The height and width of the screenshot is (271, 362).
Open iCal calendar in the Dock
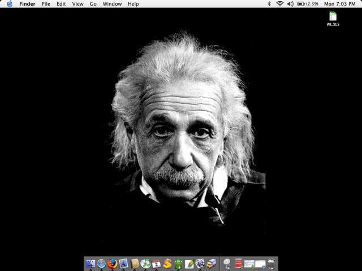coord(156,264)
